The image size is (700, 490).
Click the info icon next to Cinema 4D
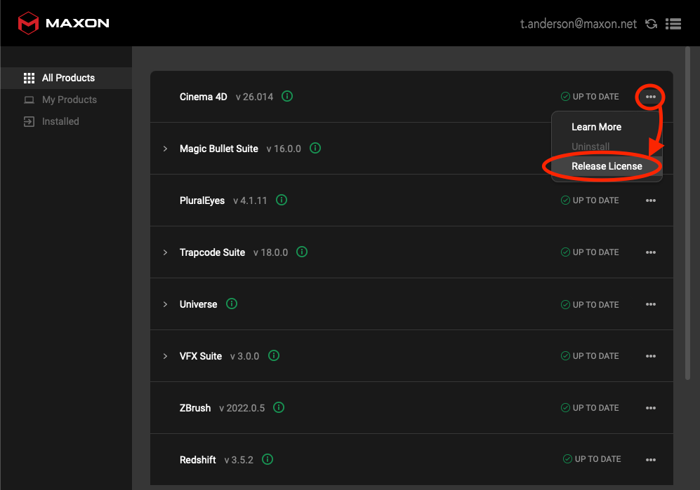point(286,96)
